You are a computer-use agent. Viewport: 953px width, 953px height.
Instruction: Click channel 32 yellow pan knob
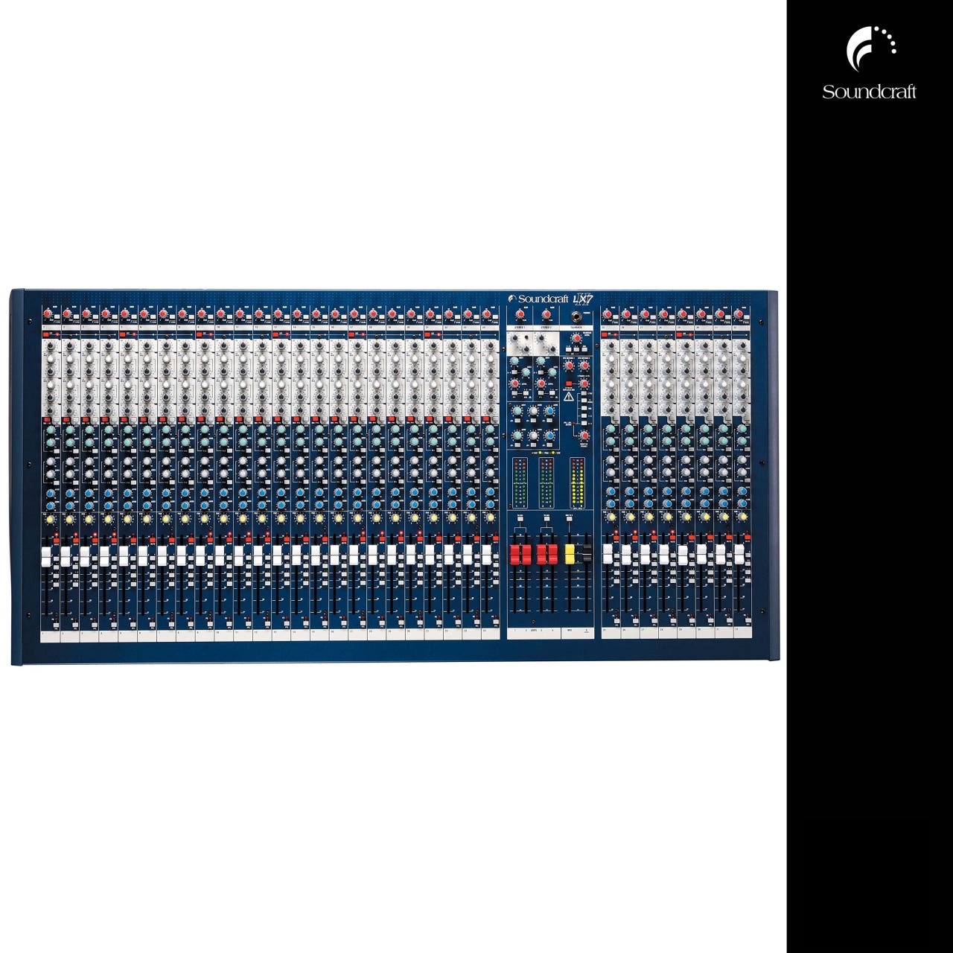tap(743, 517)
